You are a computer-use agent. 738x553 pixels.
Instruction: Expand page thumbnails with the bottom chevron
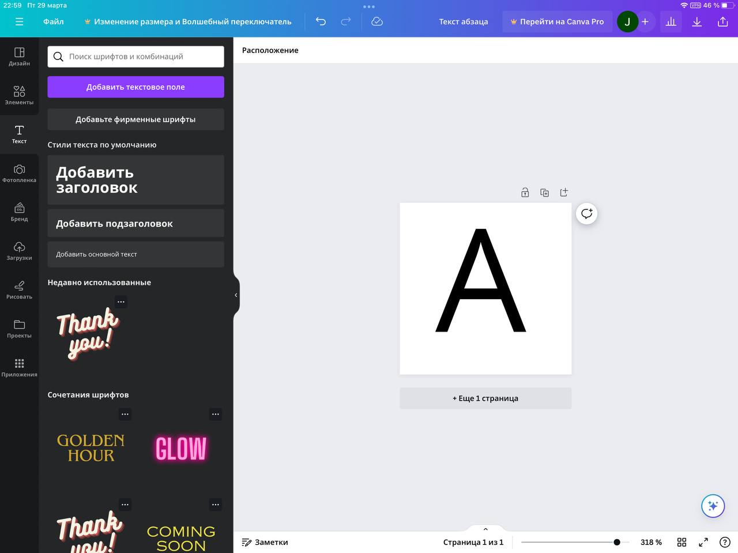485,529
